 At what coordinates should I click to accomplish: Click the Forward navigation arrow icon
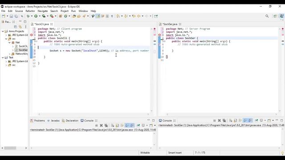click(147, 16)
